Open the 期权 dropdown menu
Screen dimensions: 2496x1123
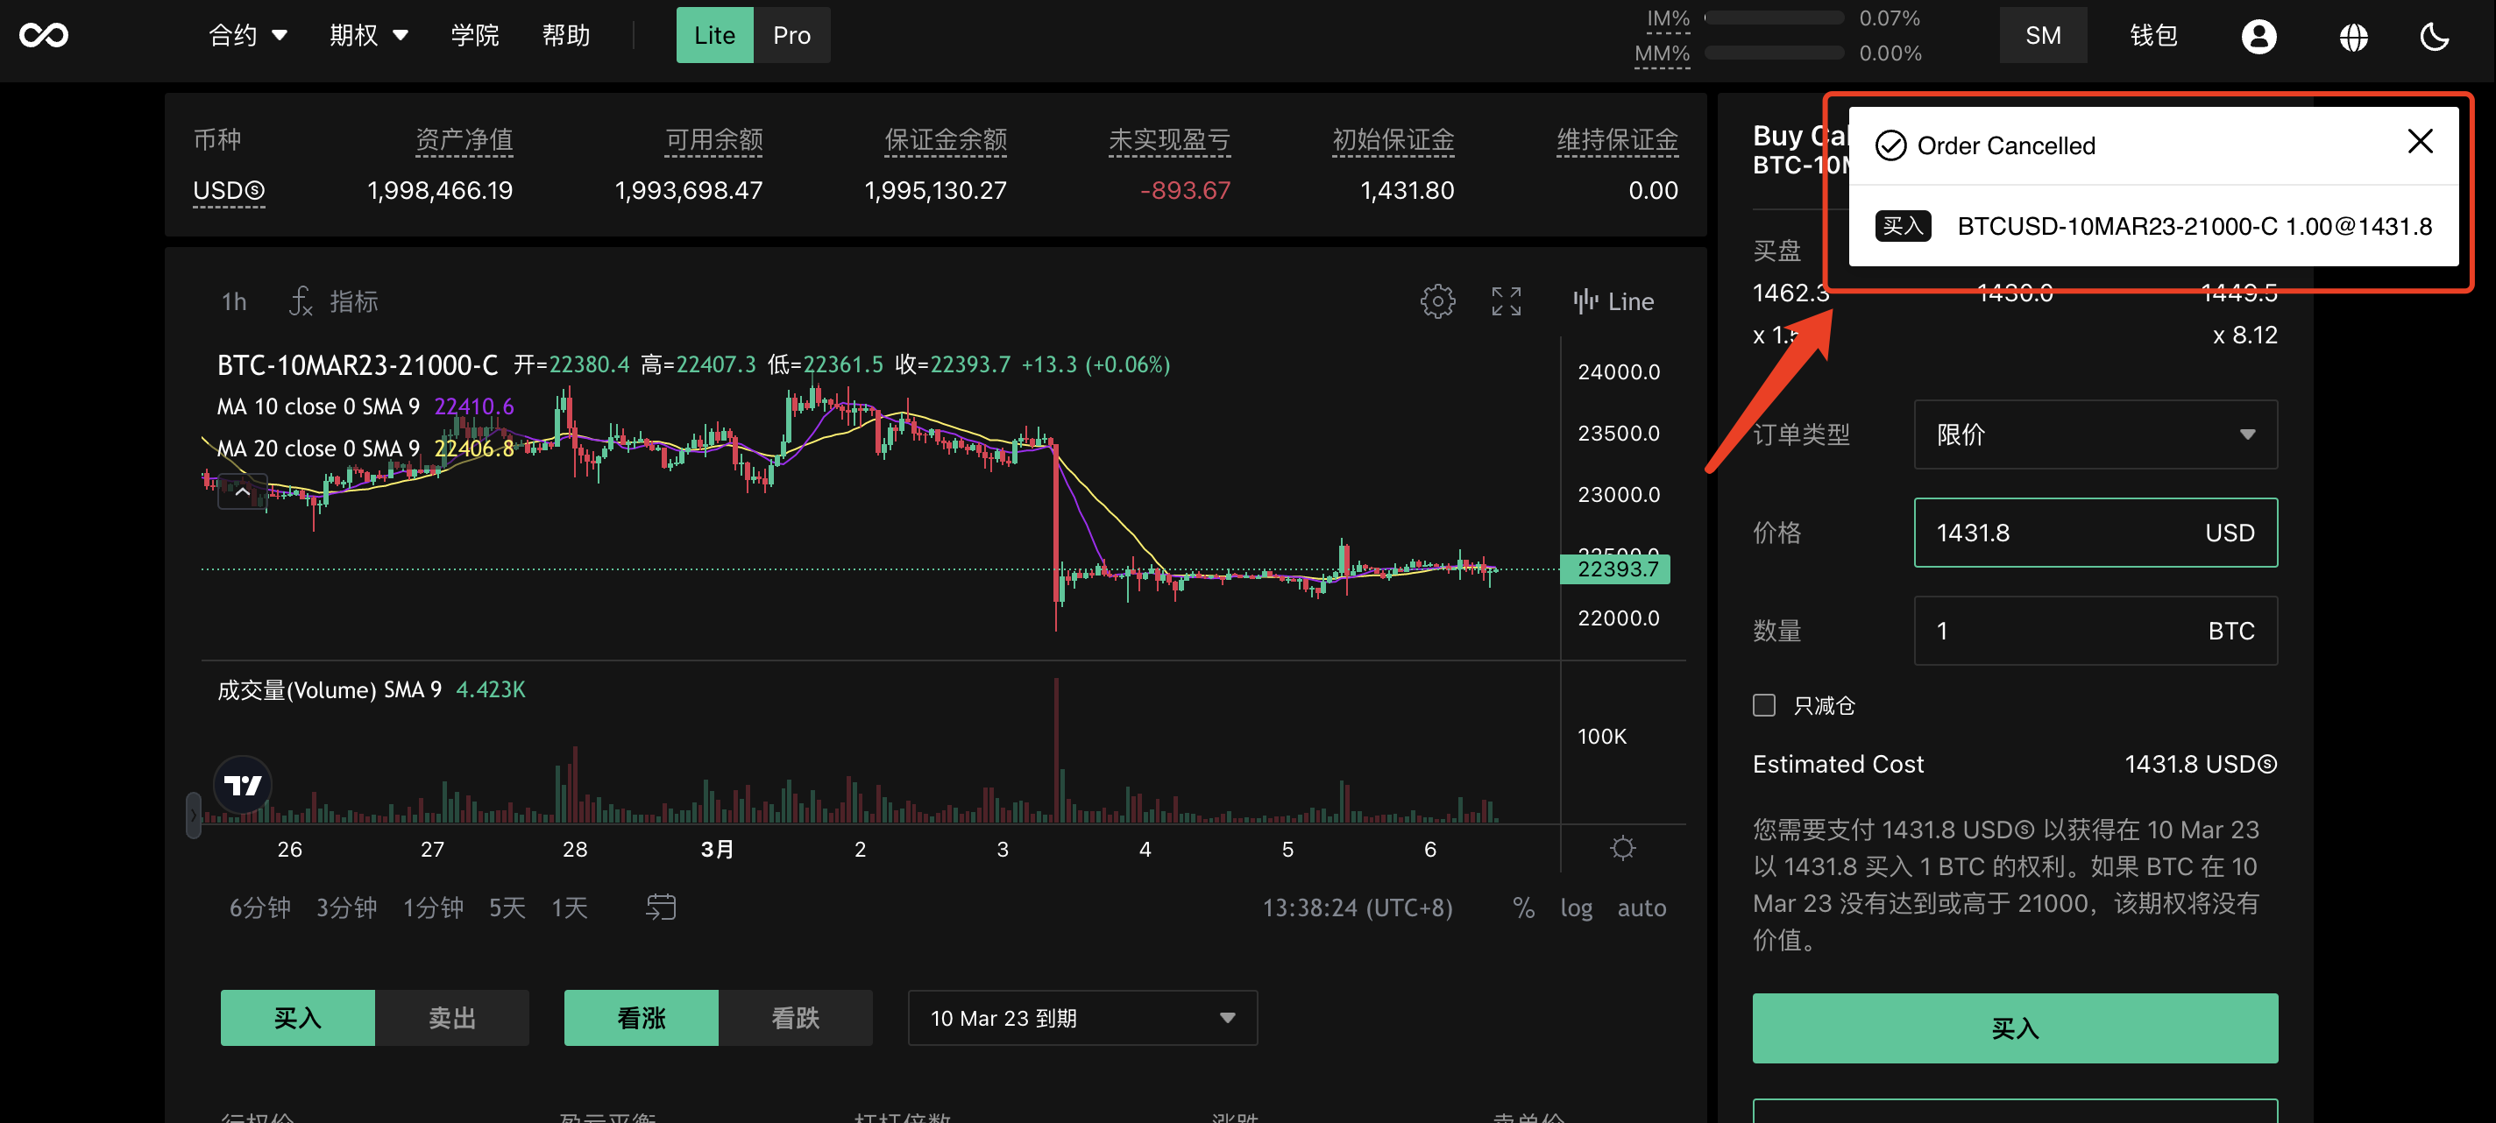368,36
